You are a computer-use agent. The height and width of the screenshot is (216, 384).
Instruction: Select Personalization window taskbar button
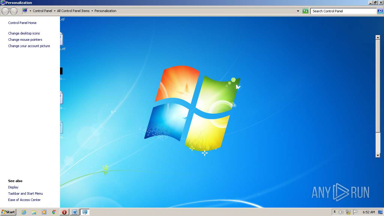coord(85,212)
